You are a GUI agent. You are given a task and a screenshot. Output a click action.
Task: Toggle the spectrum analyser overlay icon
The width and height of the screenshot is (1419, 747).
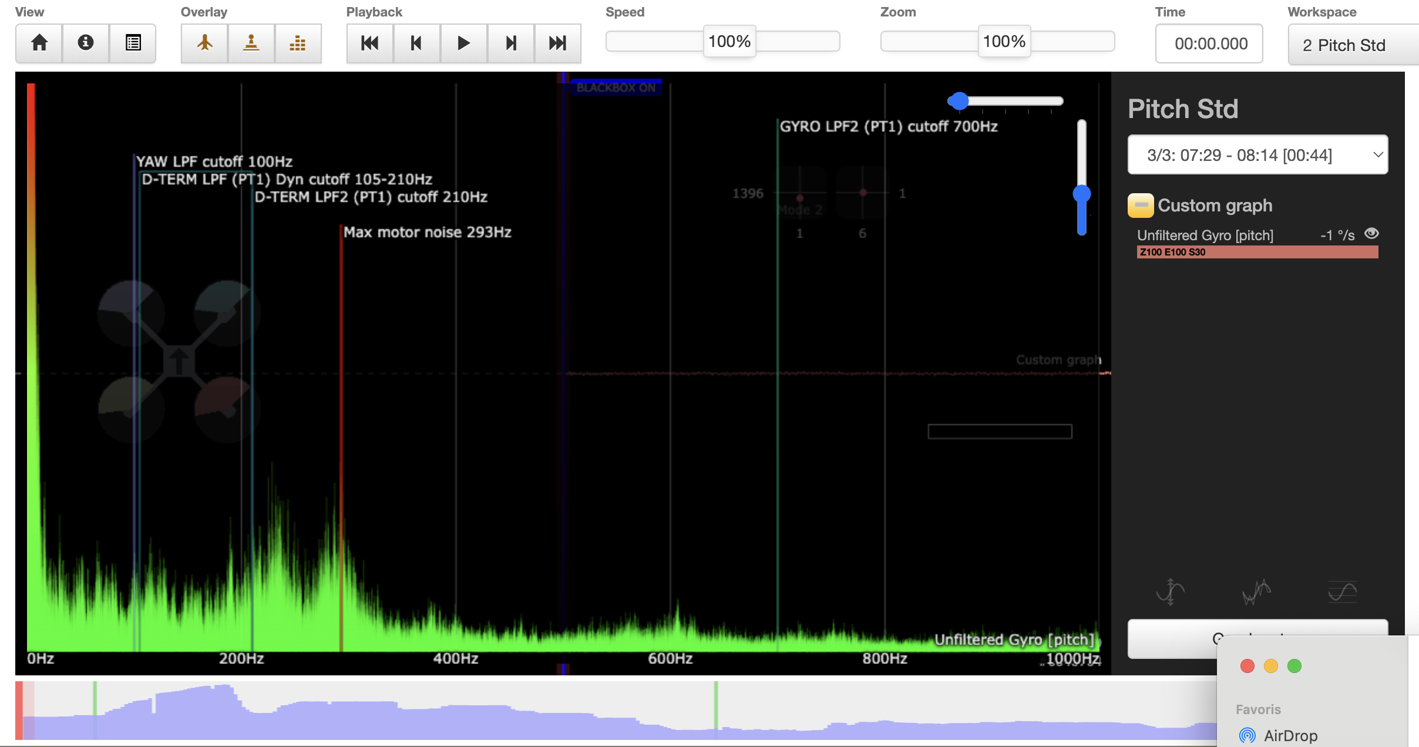click(298, 43)
